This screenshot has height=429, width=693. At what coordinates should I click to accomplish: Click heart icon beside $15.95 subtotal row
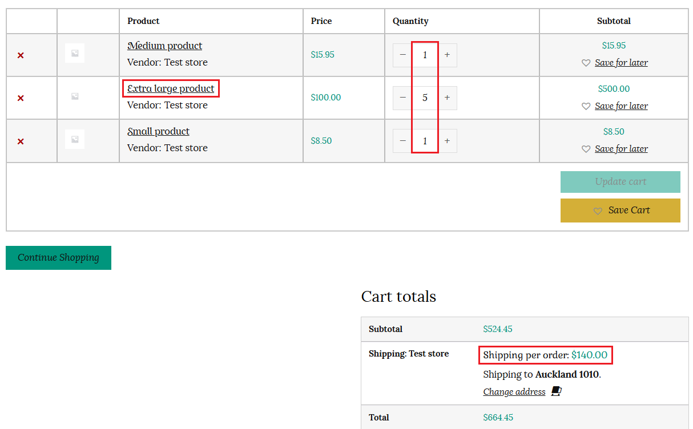[x=586, y=63]
